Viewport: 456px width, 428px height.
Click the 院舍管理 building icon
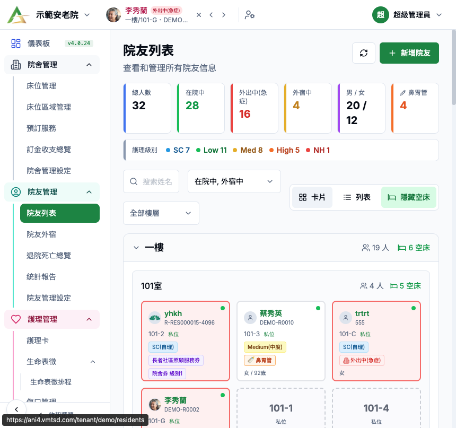(16, 65)
